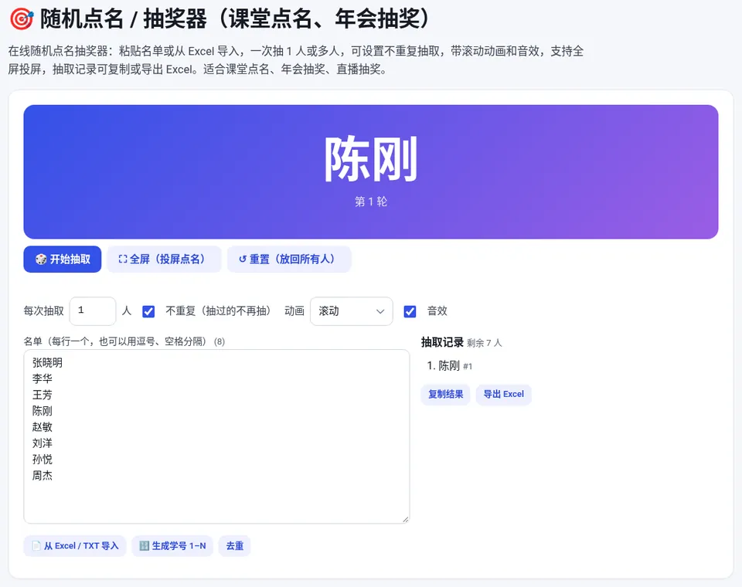Open the 动画 dropdown showing 滚动

[351, 311]
